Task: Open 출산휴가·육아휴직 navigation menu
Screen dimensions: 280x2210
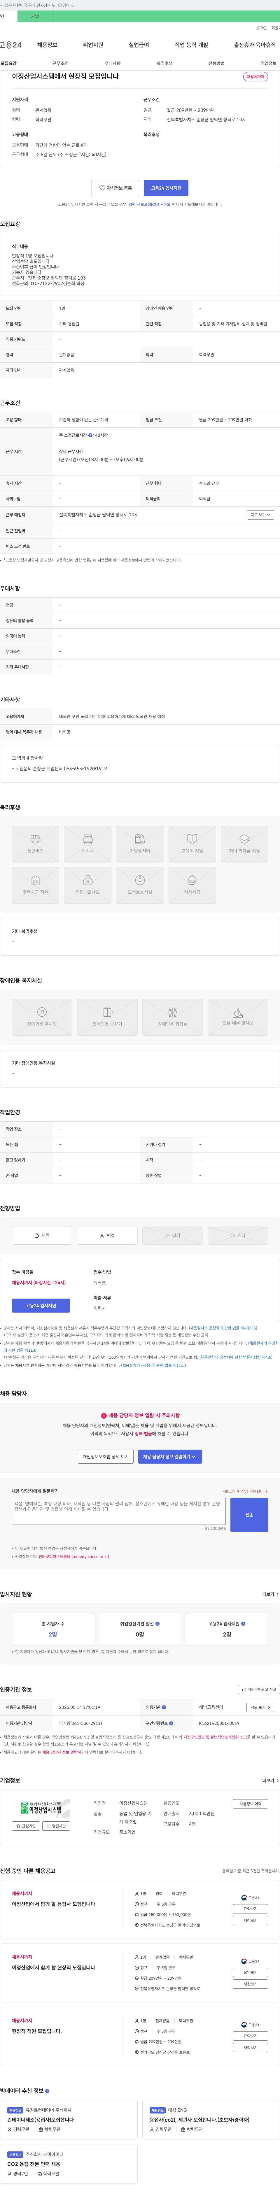Action: tap(255, 45)
